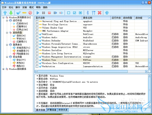Open the 安装 menu
Viewport: 152px width, 115px height.
point(25,7)
